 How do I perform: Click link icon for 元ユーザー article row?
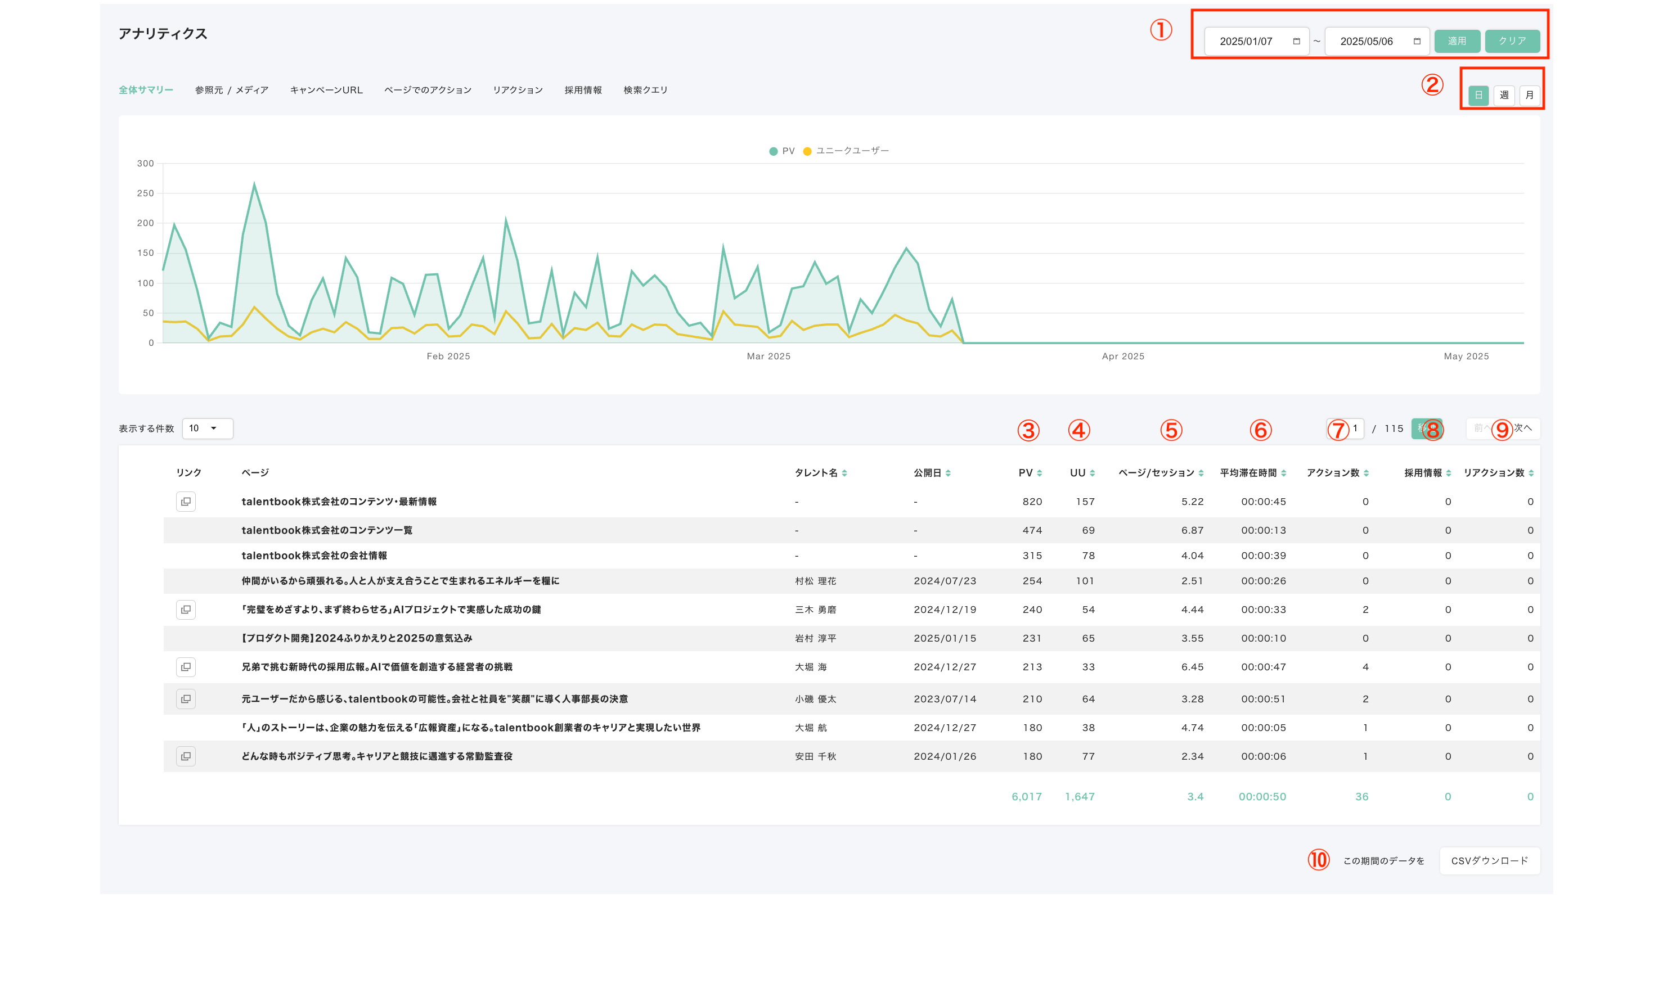coord(186,698)
